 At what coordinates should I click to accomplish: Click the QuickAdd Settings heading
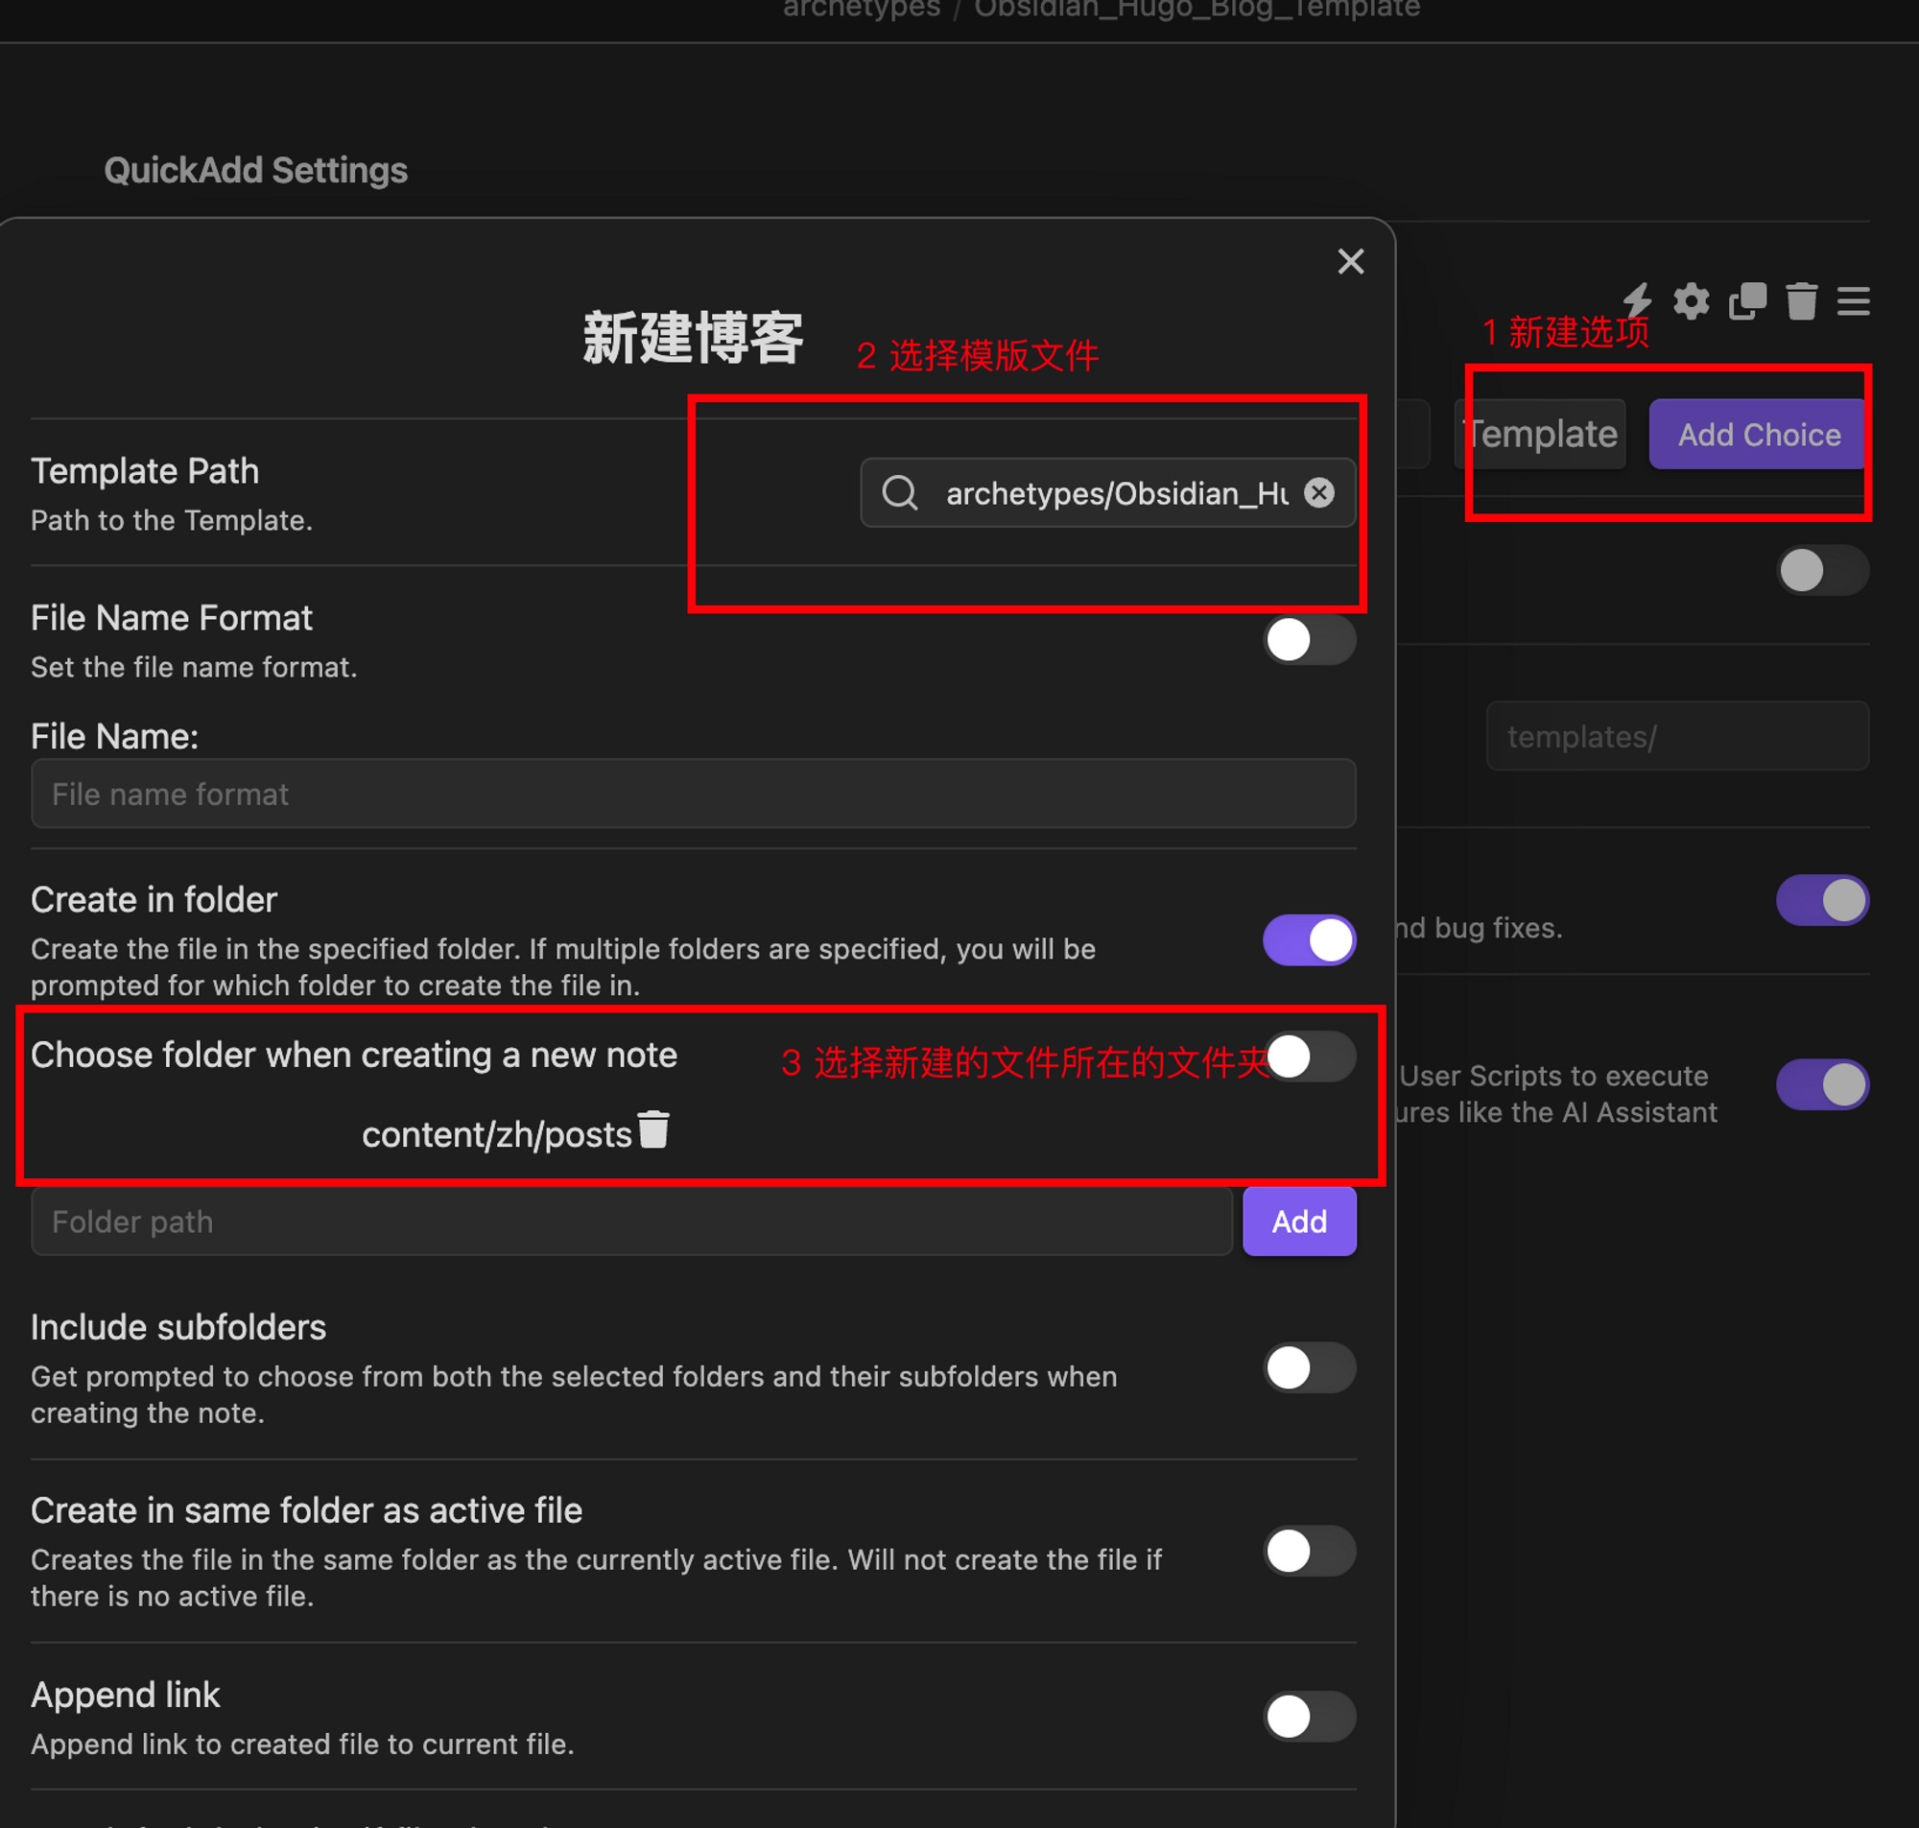tap(256, 171)
